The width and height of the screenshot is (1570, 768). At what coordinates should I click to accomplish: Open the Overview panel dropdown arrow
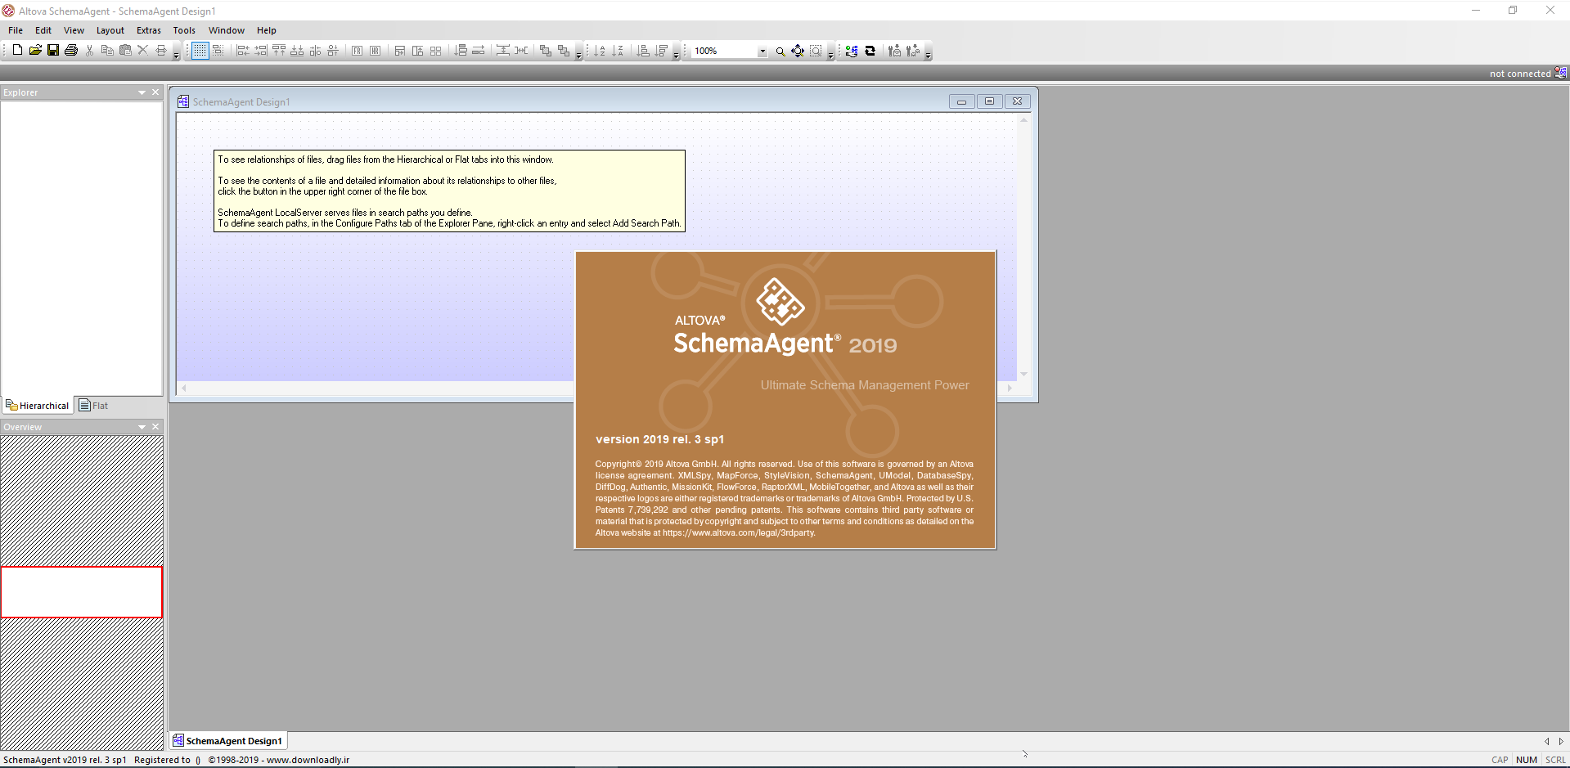(x=142, y=427)
